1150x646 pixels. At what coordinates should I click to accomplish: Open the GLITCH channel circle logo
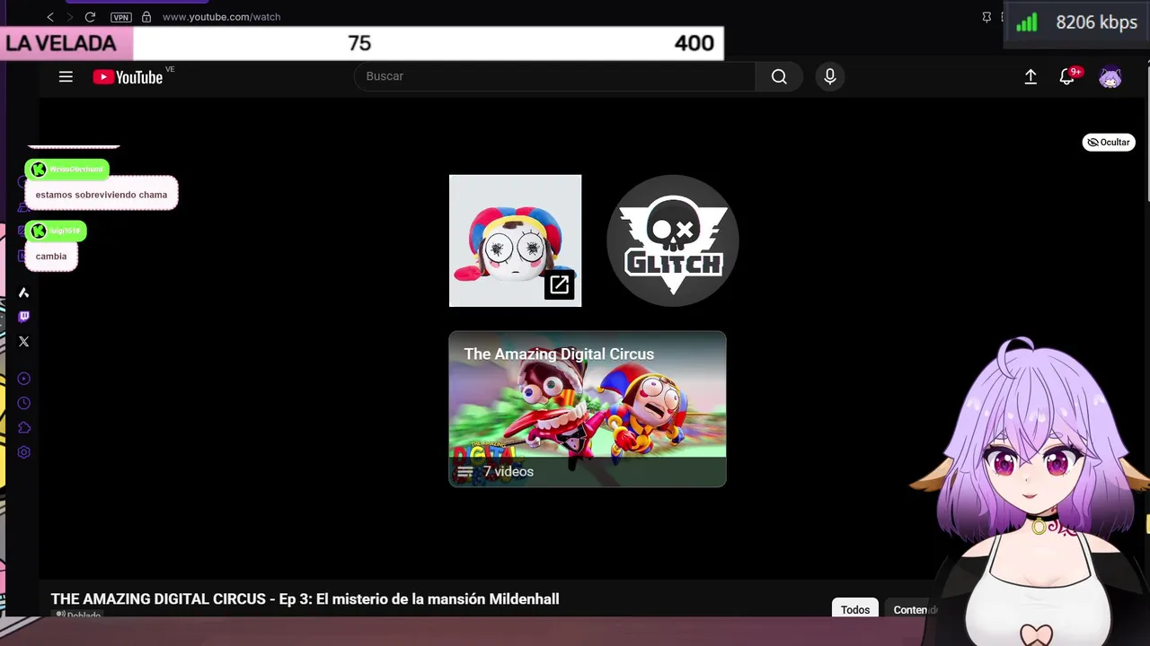673,240
